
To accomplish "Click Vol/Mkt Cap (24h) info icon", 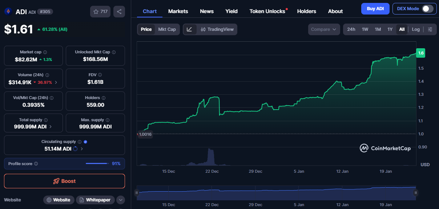I will tap(52, 98).
